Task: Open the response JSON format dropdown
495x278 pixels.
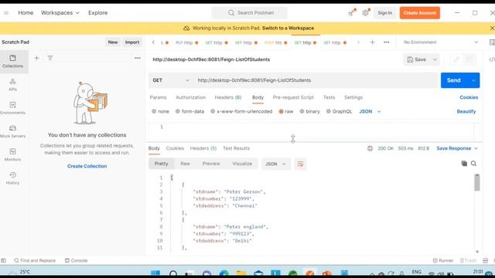Action: (x=275, y=164)
